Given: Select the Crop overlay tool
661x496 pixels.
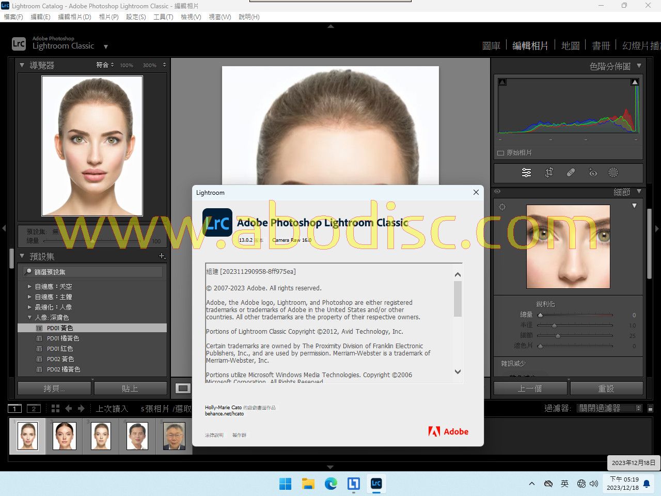Looking at the screenshot, I should click(549, 173).
